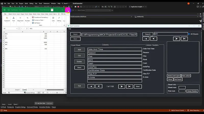
Task: Click the Add button in Excel Sheet group
Action: (x=79, y=50)
